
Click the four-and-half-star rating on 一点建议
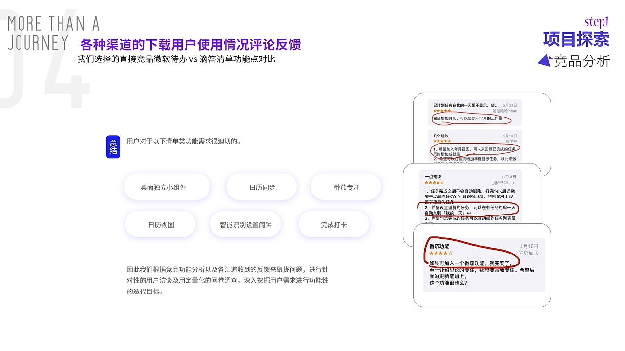435,182
